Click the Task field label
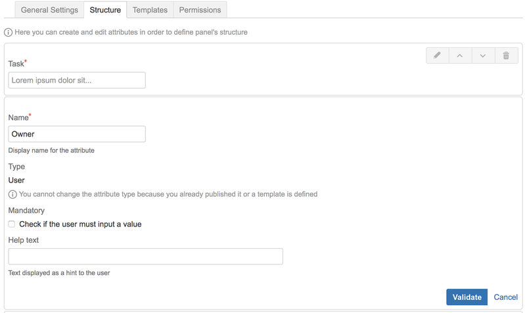This screenshot has width=525, height=313. [x=16, y=64]
